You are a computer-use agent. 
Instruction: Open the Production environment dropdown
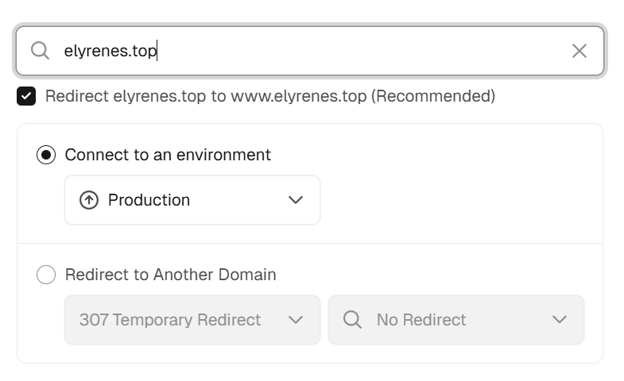pyautogui.click(x=192, y=200)
